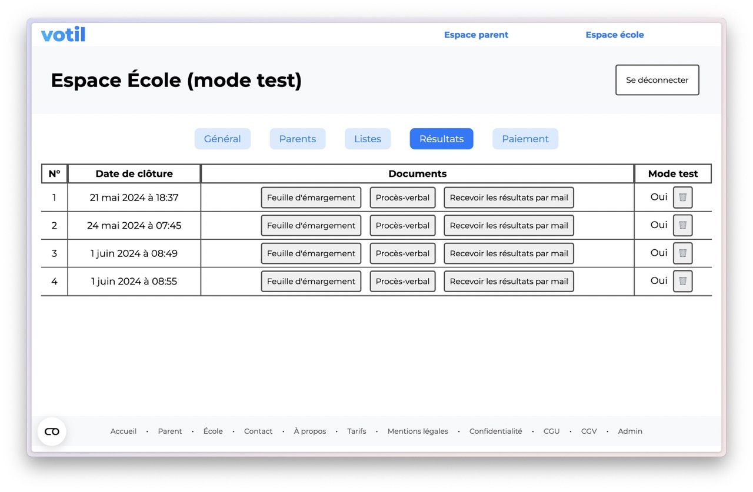Open the Parents tab
This screenshot has width=753, height=492.
click(297, 139)
